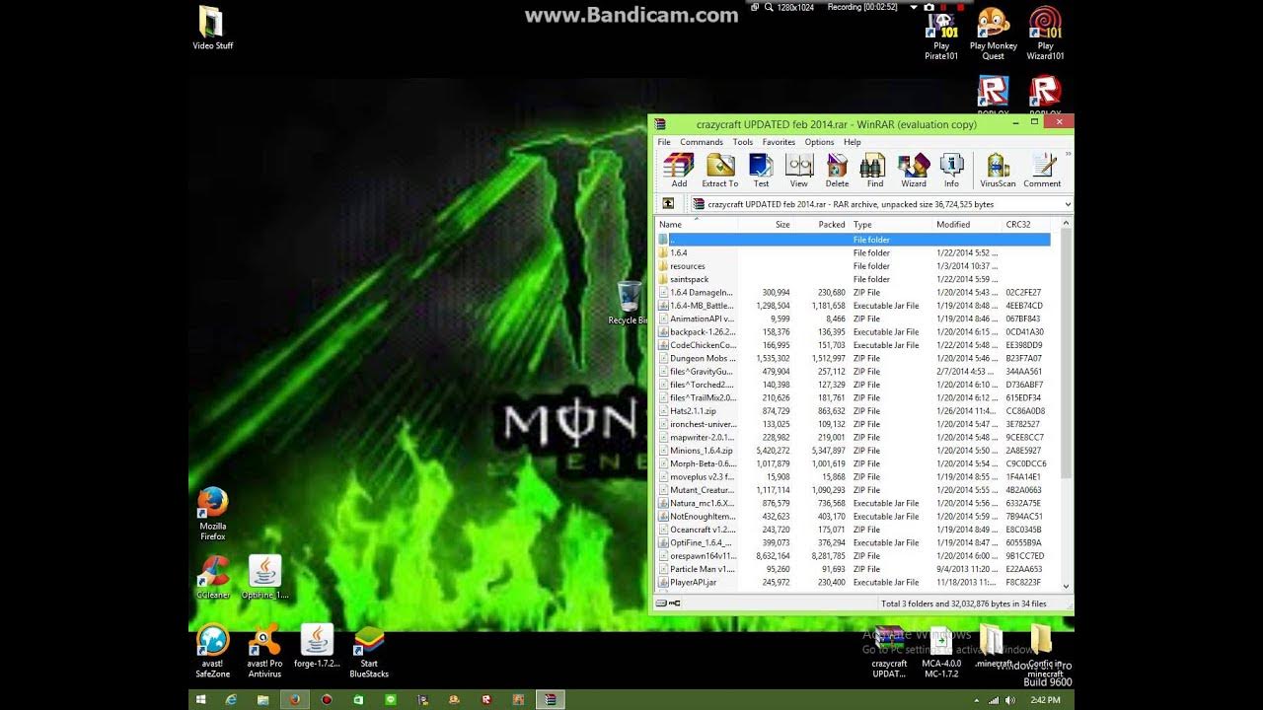Image resolution: width=1263 pixels, height=710 pixels.
Task: Click the 2:42 PM taskbar clock
Action: click(1047, 700)
